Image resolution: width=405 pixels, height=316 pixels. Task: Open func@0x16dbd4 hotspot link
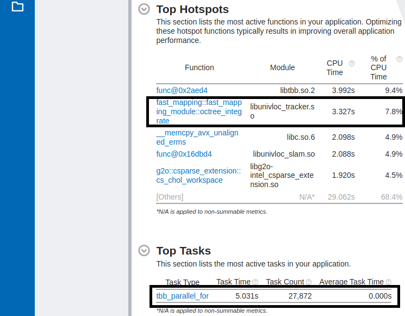click(184, 154)
